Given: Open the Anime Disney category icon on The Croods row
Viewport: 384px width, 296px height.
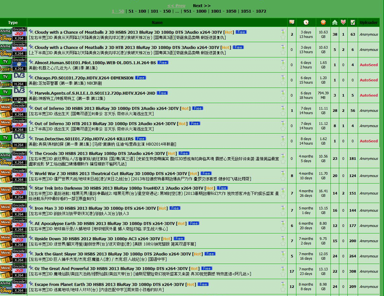Looking at the screenshot, I should 6,158.
